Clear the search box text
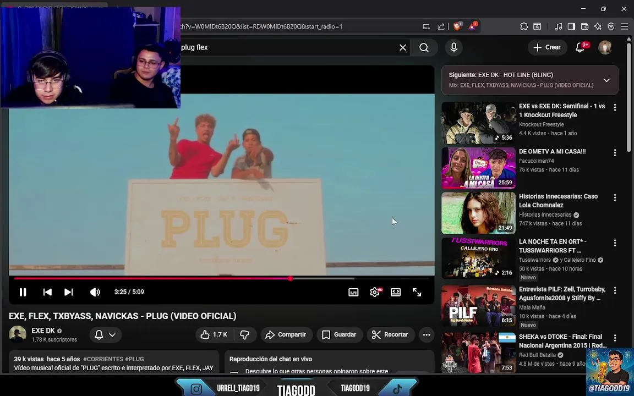The height and width of the screenshot is (396, 634). click(403, 47)
